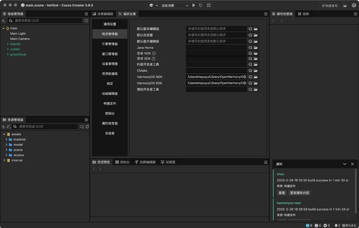Expand the internal database folder

point(4,161)
